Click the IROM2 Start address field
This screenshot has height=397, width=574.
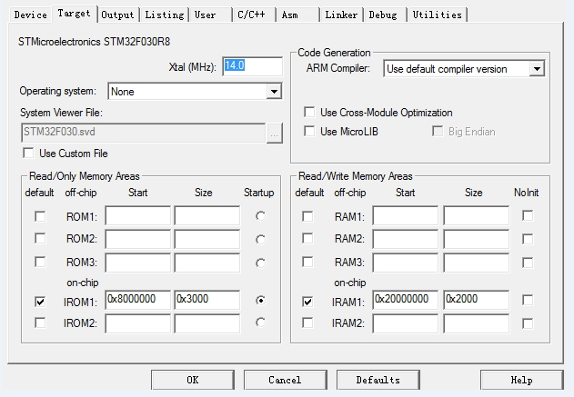tap(137, 323)
